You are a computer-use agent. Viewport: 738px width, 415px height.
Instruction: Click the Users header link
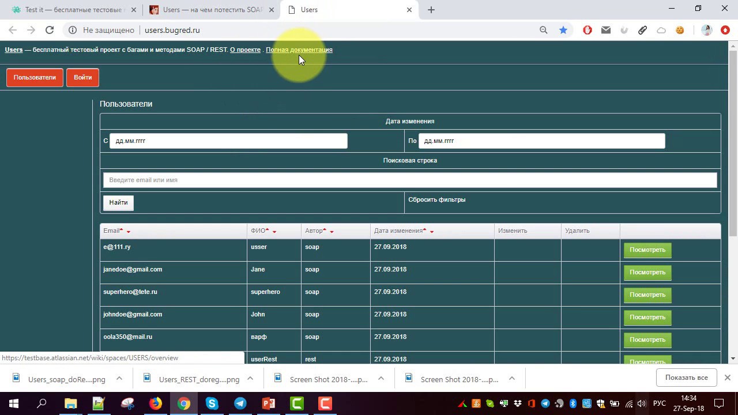click(x=14, y=50)
